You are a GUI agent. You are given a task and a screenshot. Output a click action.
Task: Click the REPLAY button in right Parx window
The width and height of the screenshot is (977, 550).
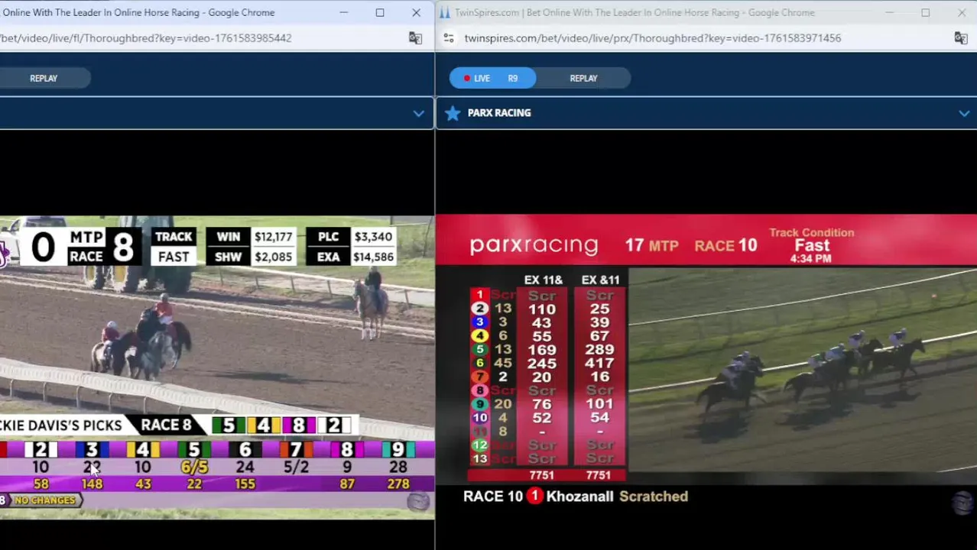pos(583,78)
